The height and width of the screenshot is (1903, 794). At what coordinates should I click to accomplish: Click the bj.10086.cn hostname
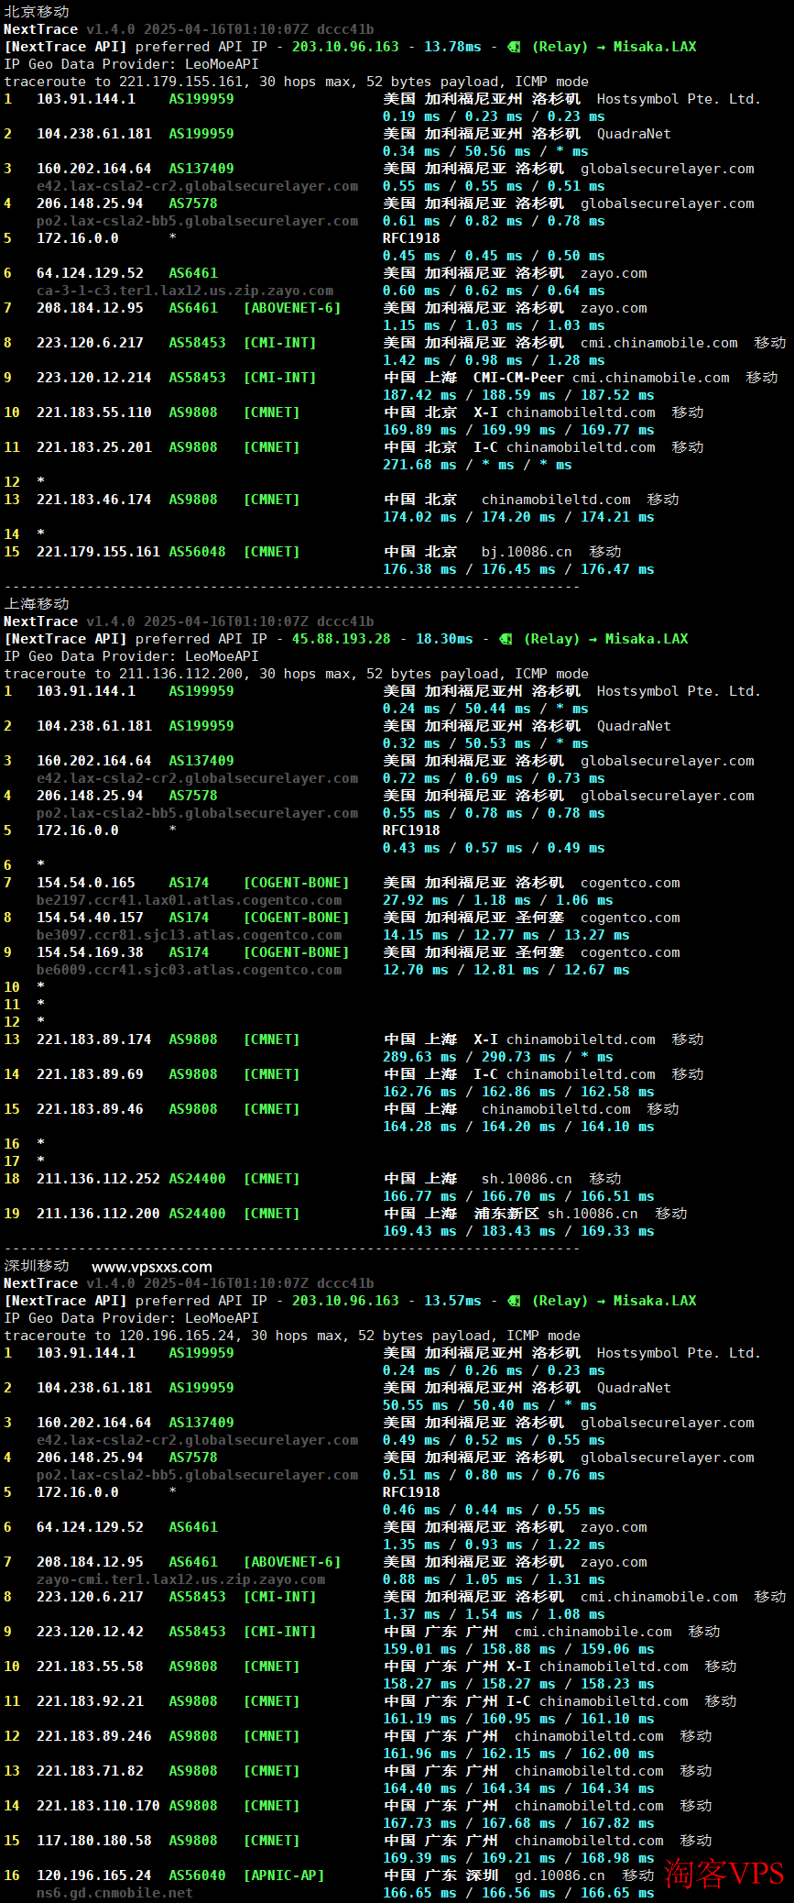[x=527, y=551]
